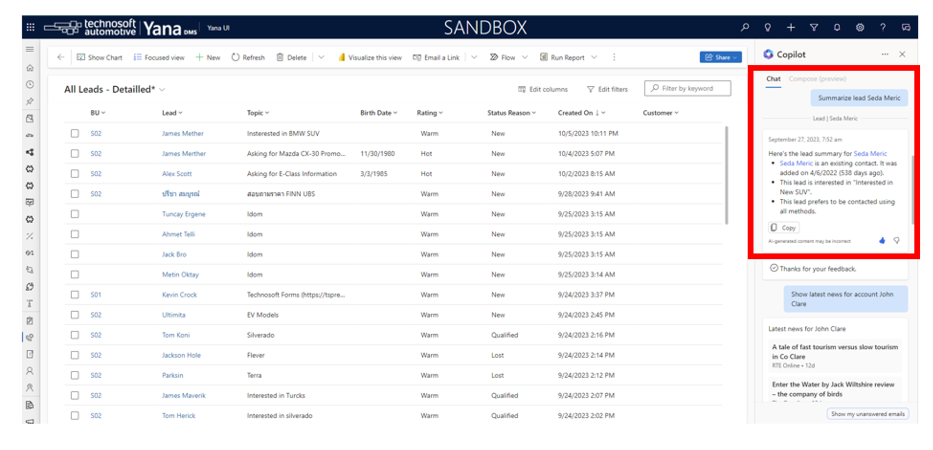Image resolution: width=933 pixels, height=450 pixels.
Task: Open the app launcher waffle icon
Action: coord(31,27)
